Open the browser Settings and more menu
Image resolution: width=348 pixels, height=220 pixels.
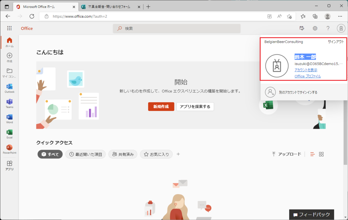point(340,16)
